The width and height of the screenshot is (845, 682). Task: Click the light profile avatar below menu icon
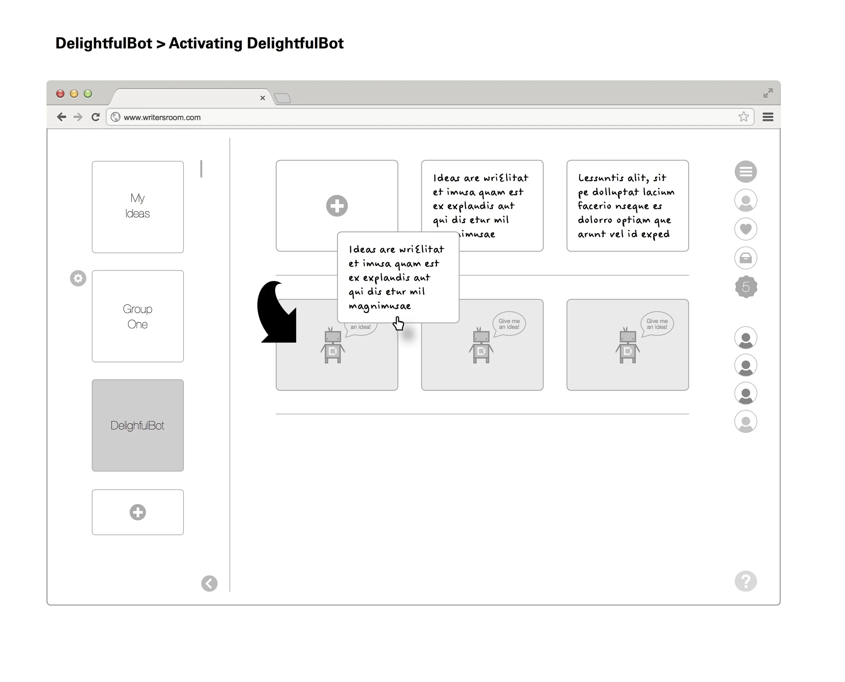tap(745, 201)
